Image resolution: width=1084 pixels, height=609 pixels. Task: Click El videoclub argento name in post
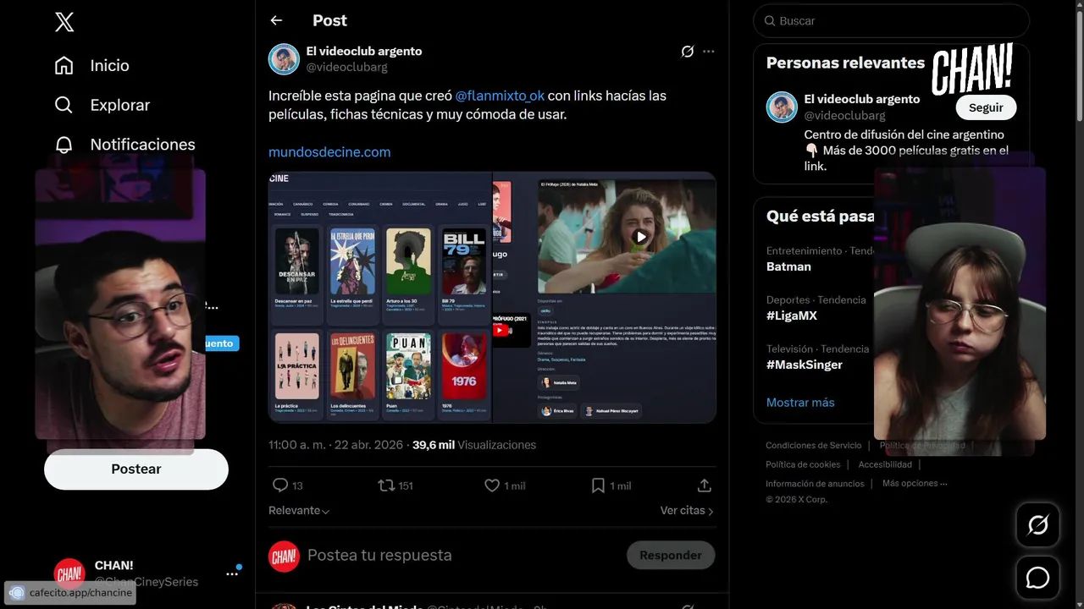pos(364,52)
